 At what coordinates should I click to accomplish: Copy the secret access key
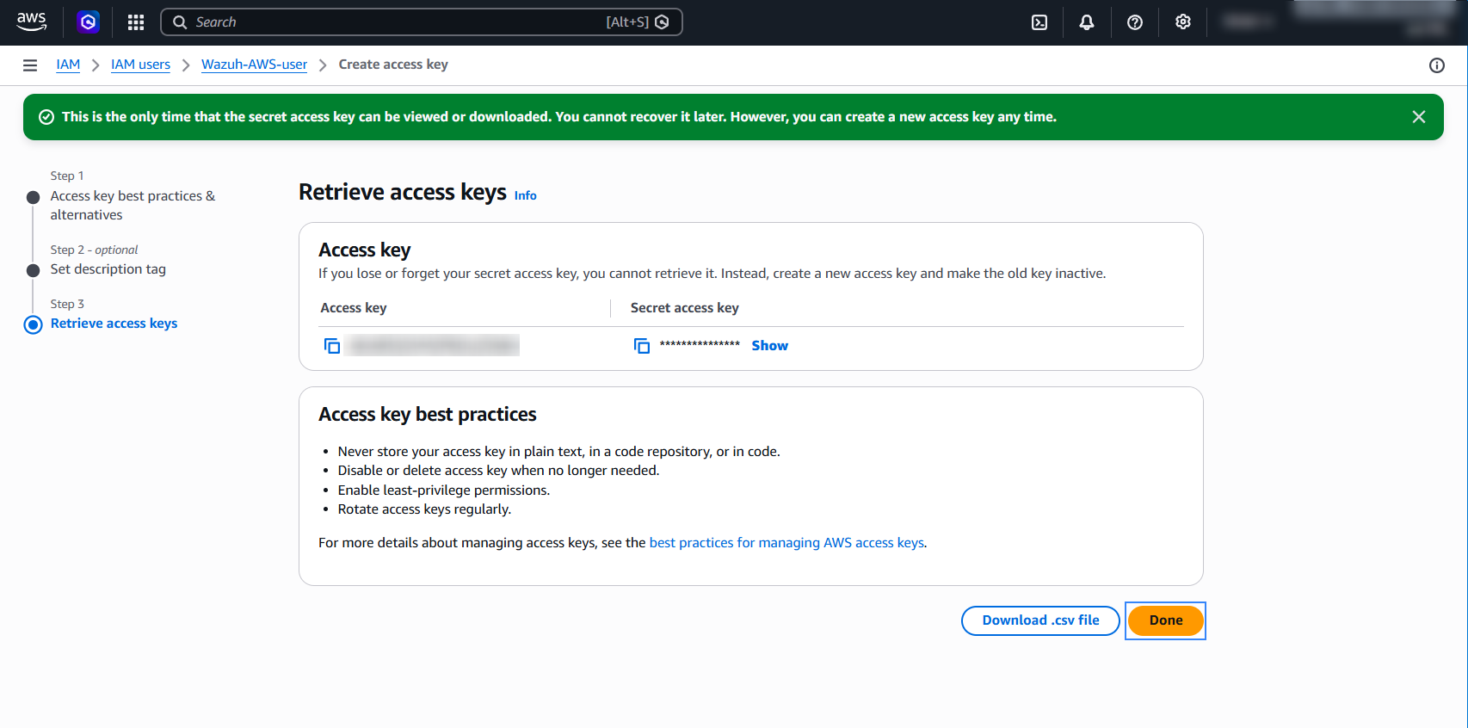coord(642,346)
